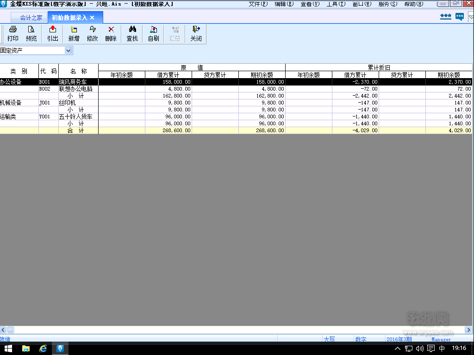Open the 查看(V) menu
The height and width of the screenshot is (355, 474).
tap(310, 4)
